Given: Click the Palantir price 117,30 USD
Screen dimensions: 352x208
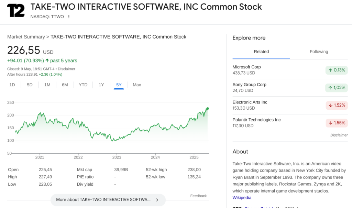Looking at the screenshot, I should tap(243, 126).
